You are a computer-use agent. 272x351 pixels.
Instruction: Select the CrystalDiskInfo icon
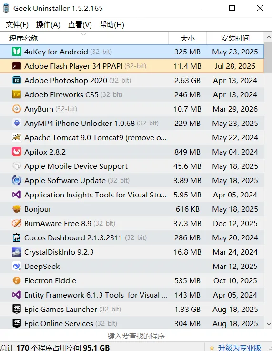17,252
